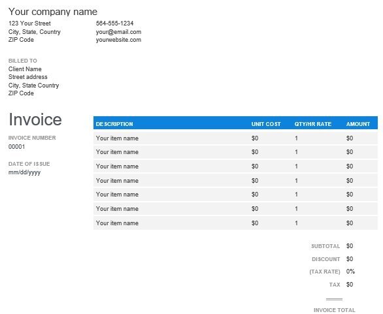This screenshot has height=314, width=383.
Task: Select 'Your item name' in the last table row
Action: [x=117, y=223]
